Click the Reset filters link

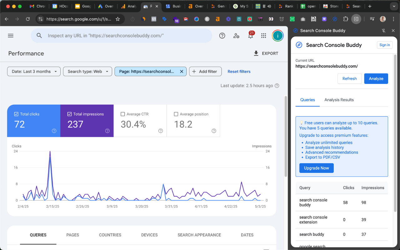pyautogui.click(x=239, y=71)
